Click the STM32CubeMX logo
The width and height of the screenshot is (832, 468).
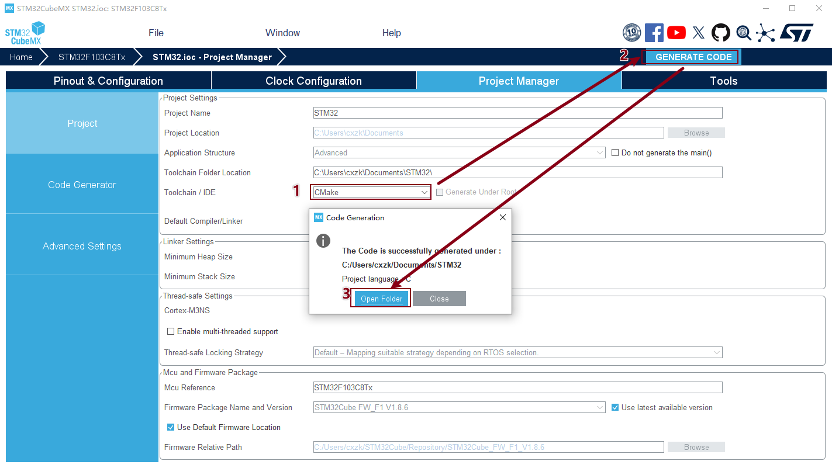[25, 33]
